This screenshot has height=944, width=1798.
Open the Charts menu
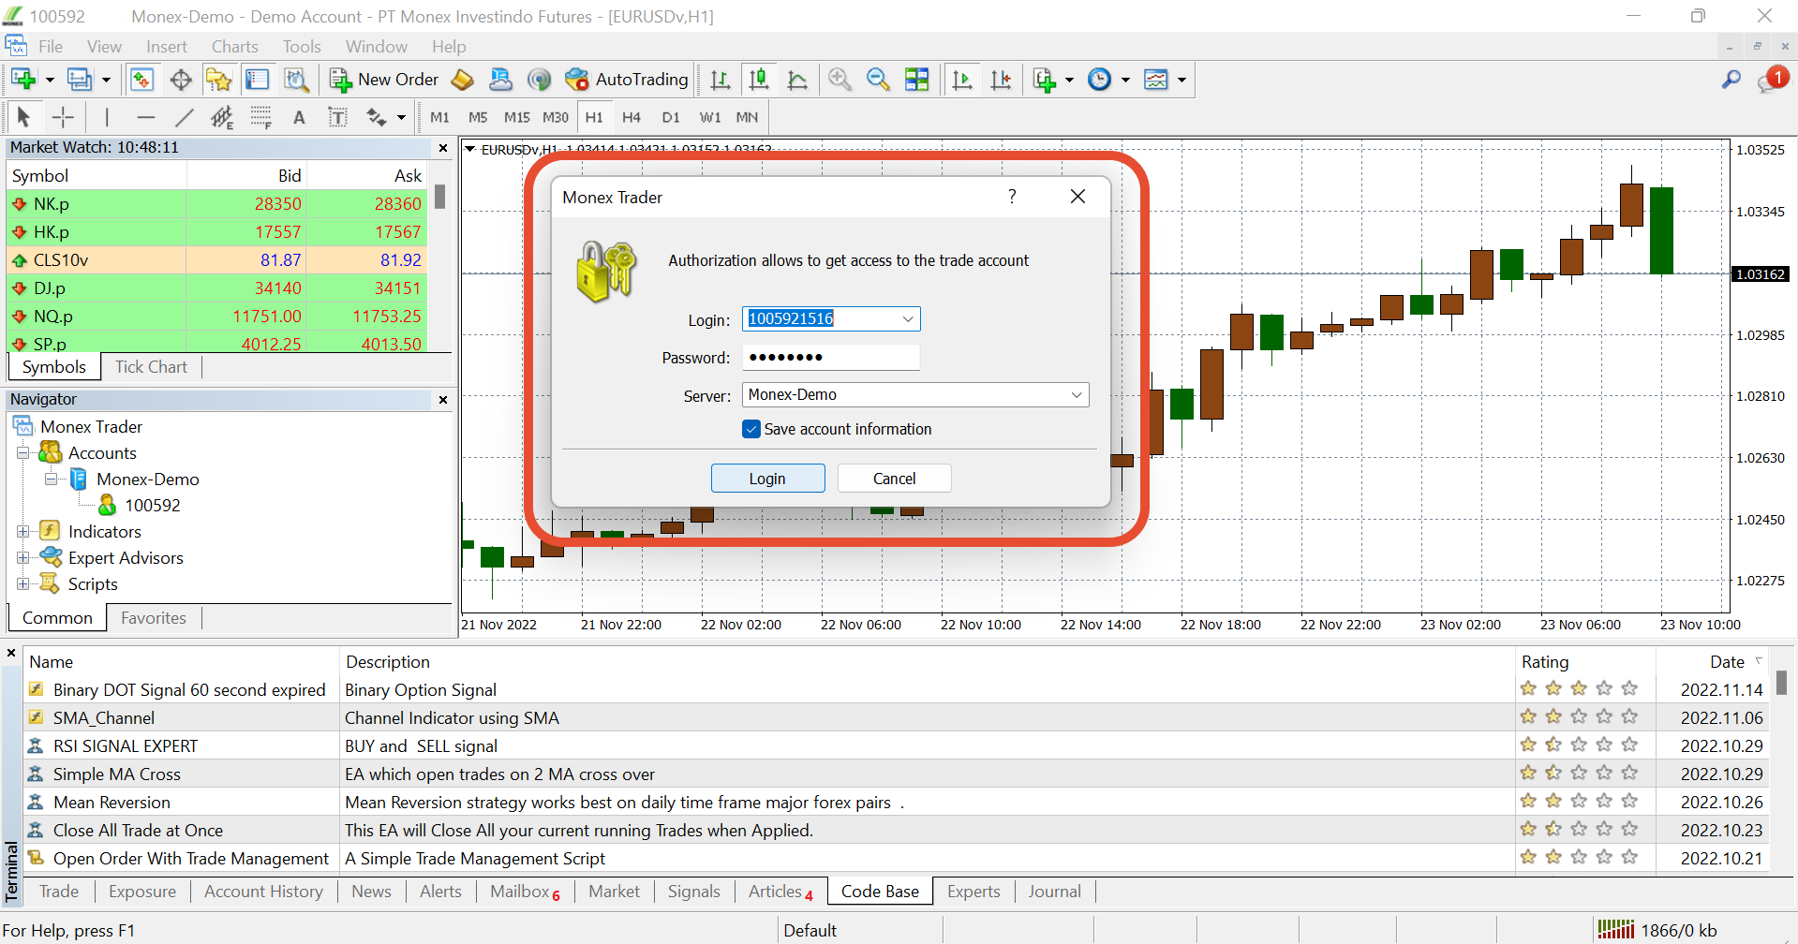234,47
